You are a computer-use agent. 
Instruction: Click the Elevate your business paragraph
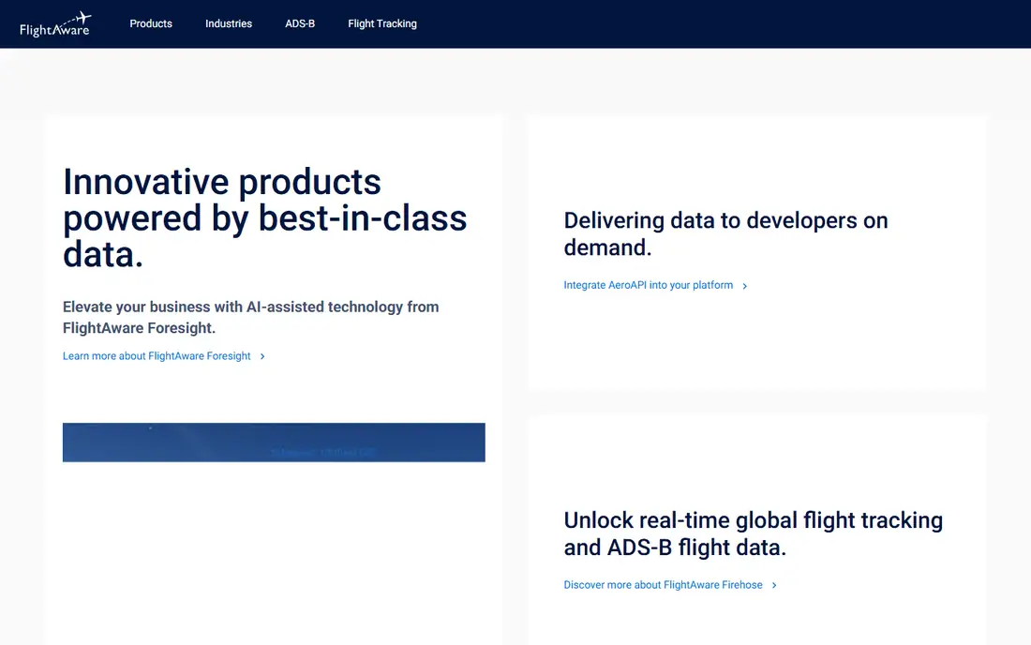[x=250, y=317]
